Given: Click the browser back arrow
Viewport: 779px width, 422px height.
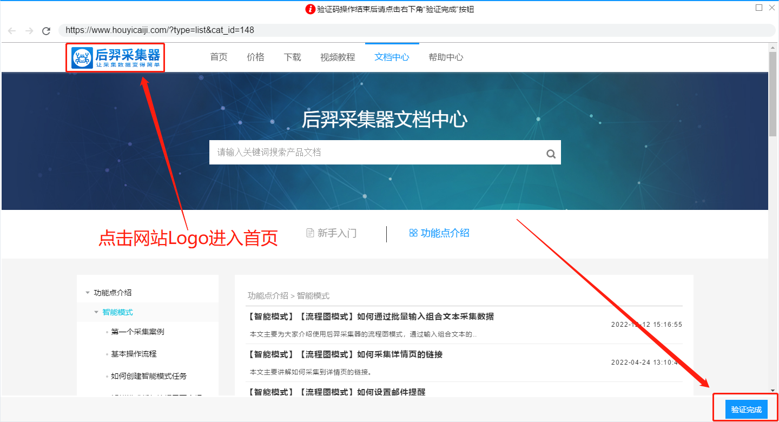Looking at the screenshot, I should [x=12, y=31].
